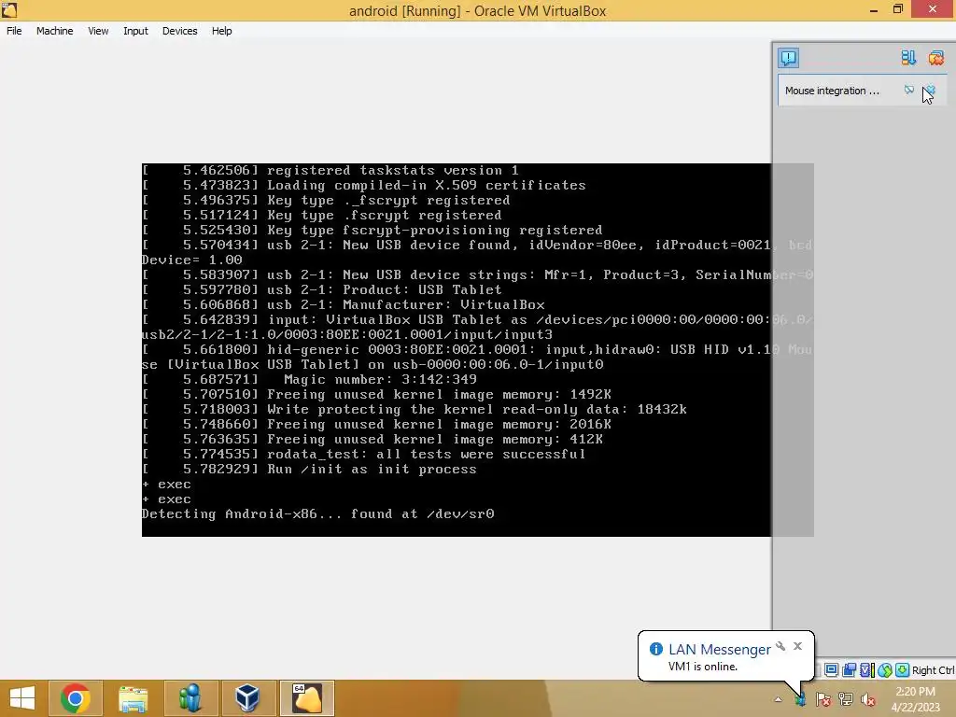The image size is (956, 717).
Task: Click the notification ordering icon
Action: pyautogui.click(x=907, y=58)
